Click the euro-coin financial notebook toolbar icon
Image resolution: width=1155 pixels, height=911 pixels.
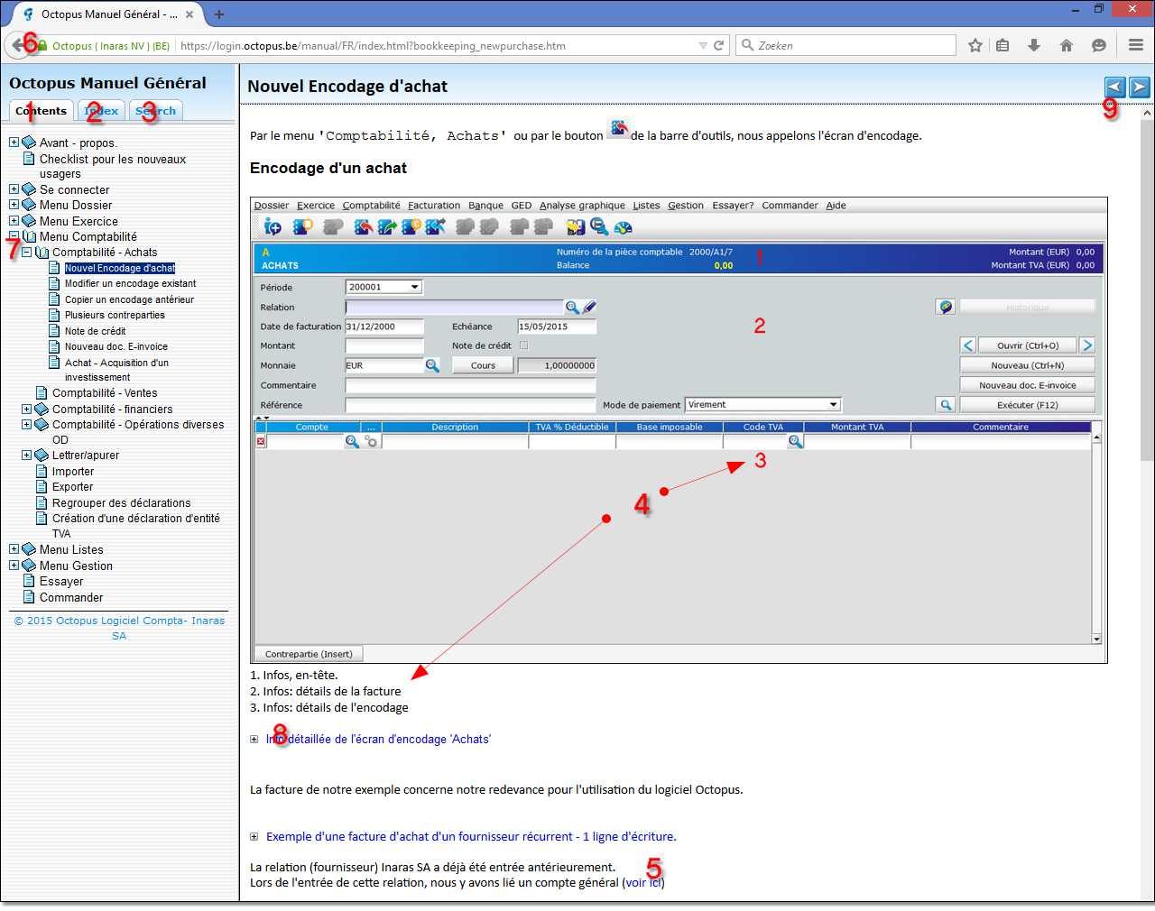point(411,226)
